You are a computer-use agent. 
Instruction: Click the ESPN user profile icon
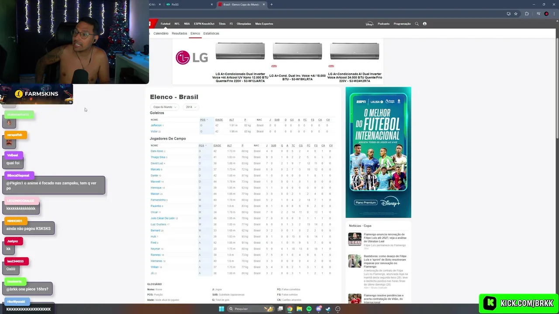(424, 24)
